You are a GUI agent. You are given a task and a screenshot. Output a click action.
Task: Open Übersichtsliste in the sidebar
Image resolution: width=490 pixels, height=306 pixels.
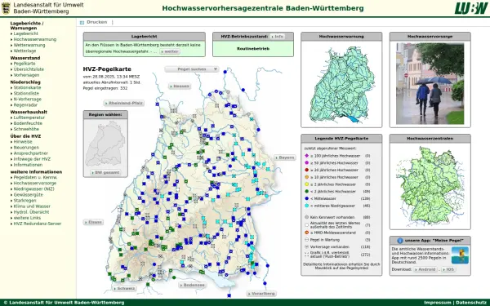[x=29, y=69]
